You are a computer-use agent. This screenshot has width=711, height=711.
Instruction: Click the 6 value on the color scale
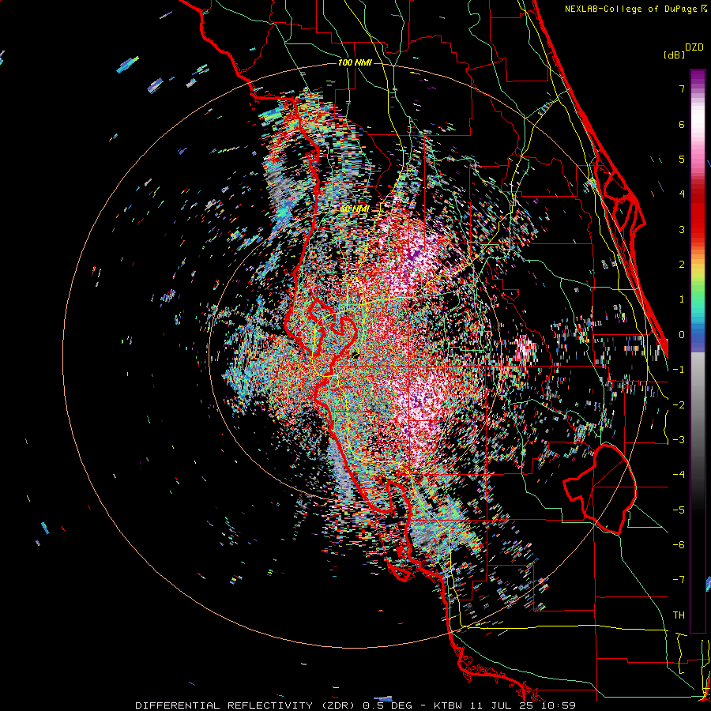(x=682, y=124)
